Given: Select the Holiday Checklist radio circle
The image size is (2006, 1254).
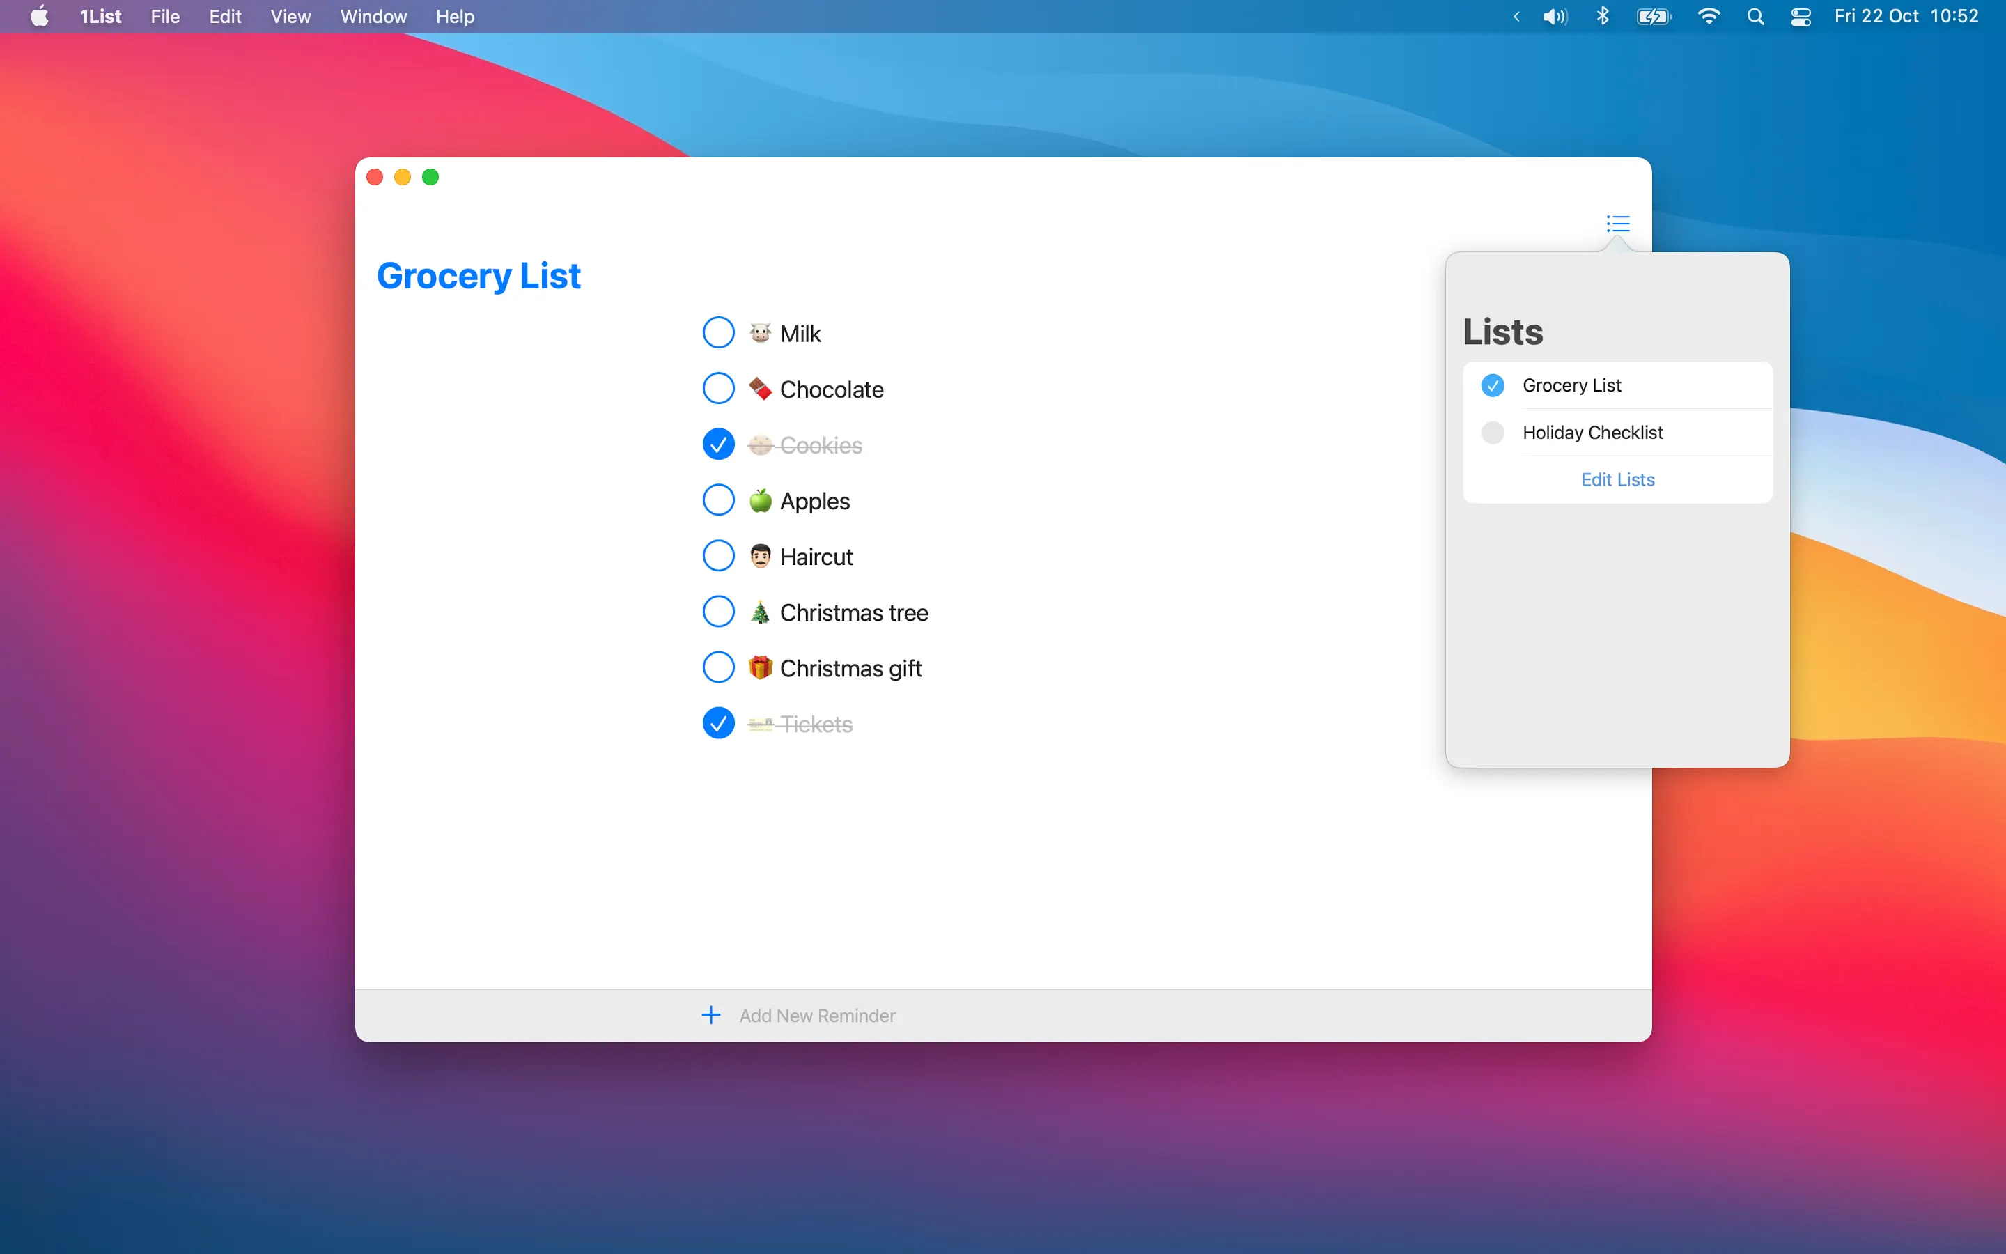Looking at the screenshot, I should click(x=1492, y=432).
